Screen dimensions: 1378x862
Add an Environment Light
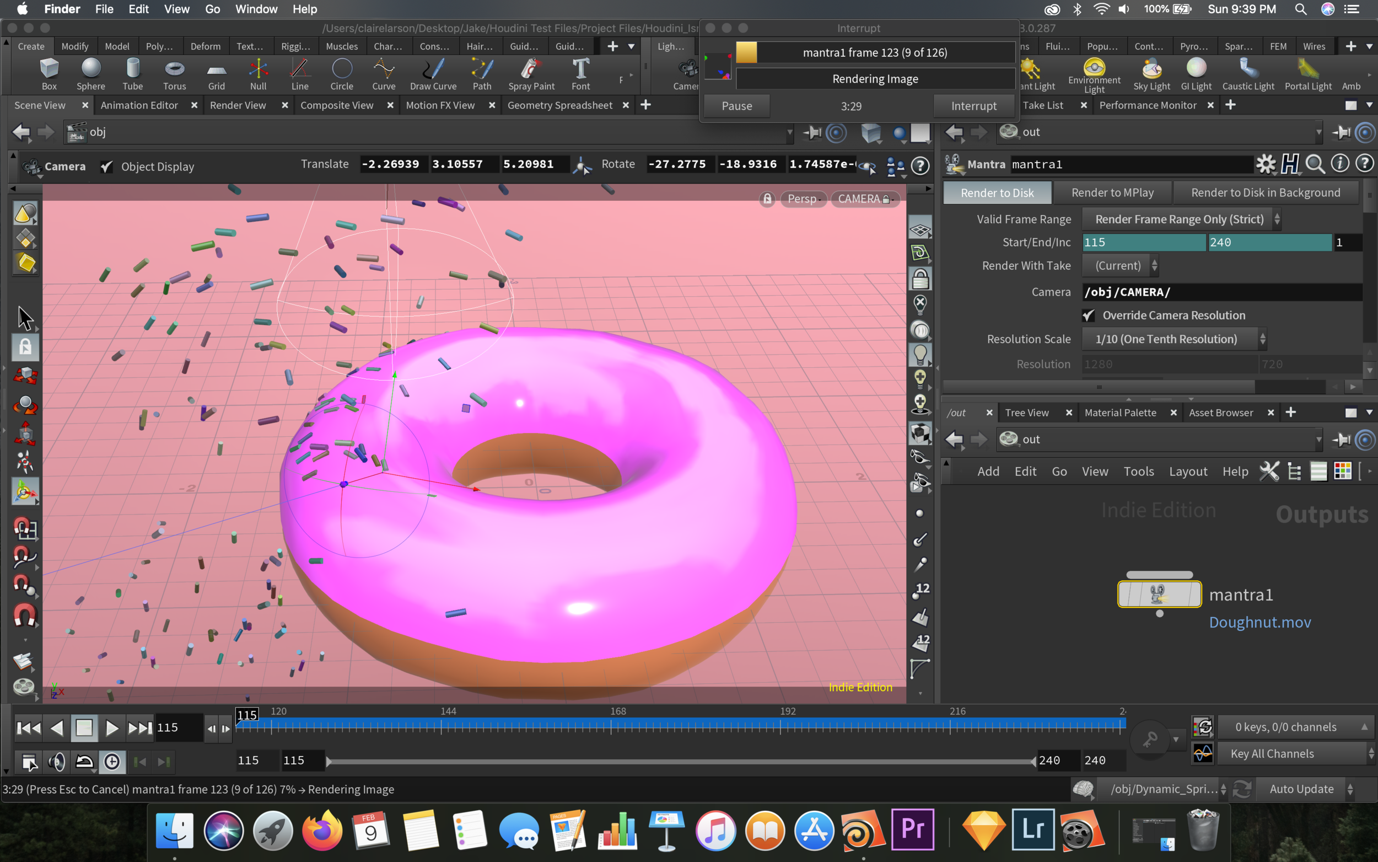pos(1094,74)
